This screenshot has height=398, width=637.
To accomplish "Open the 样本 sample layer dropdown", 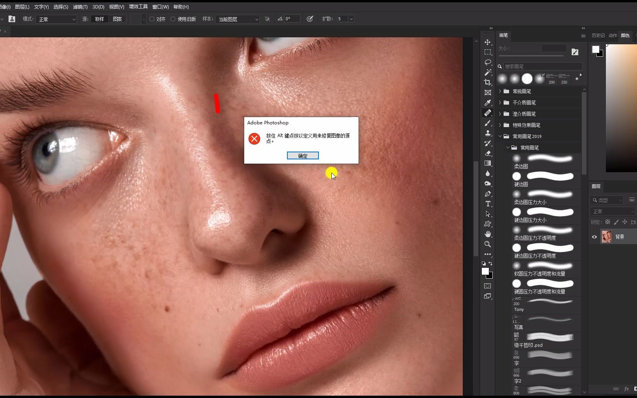I will [237, 19].
